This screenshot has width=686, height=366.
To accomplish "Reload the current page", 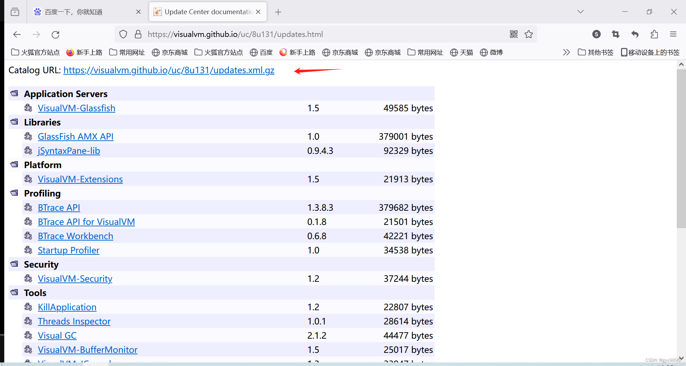I will (x=55, y=34).
